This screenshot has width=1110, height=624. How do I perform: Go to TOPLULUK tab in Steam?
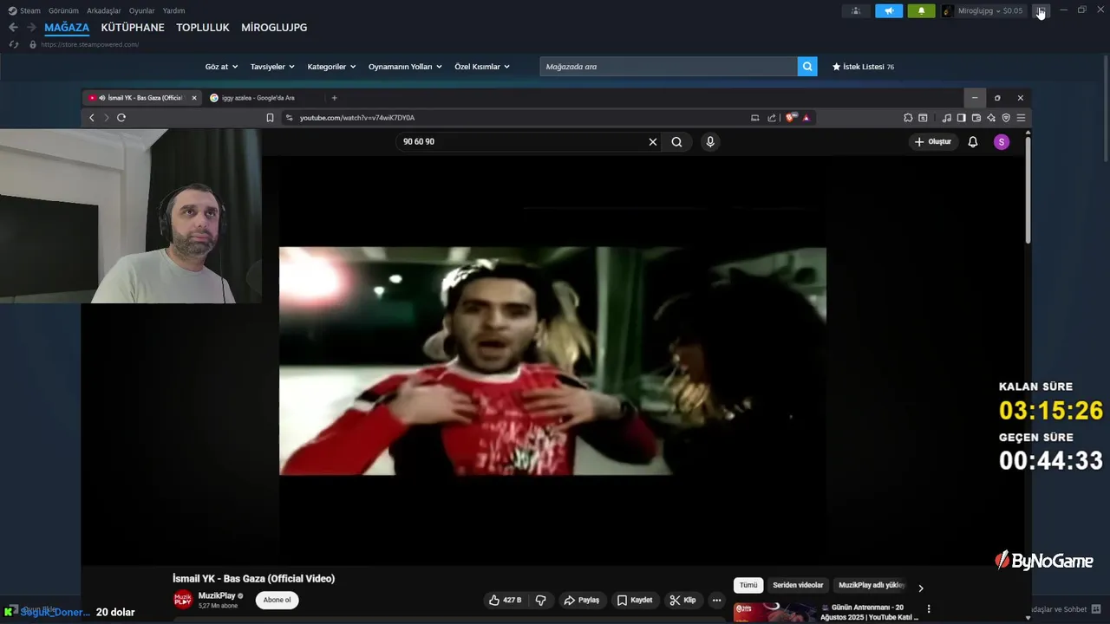pyautogui.click(x=203, y=28)
